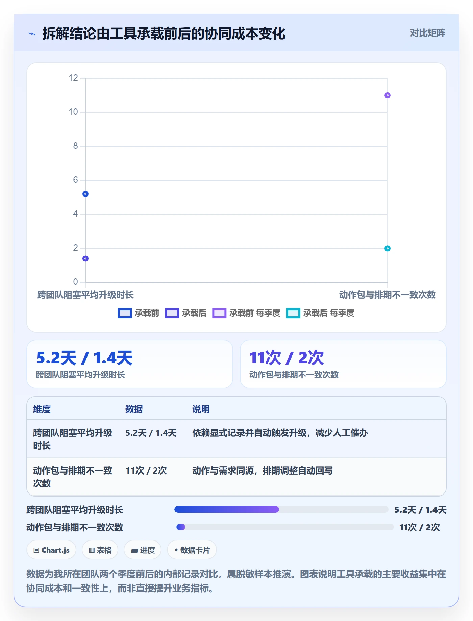Toggle the 承载后 每季度 legend item

[x=320, y=313]
